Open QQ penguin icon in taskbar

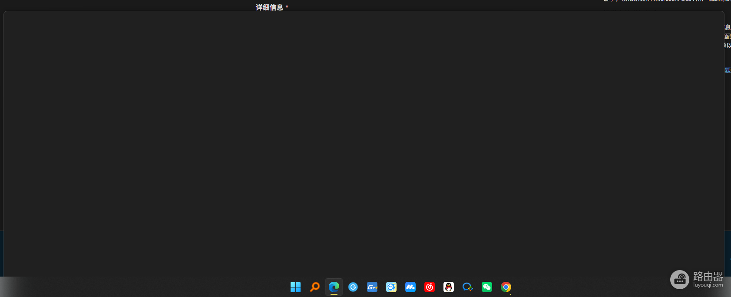click(448, 287)
